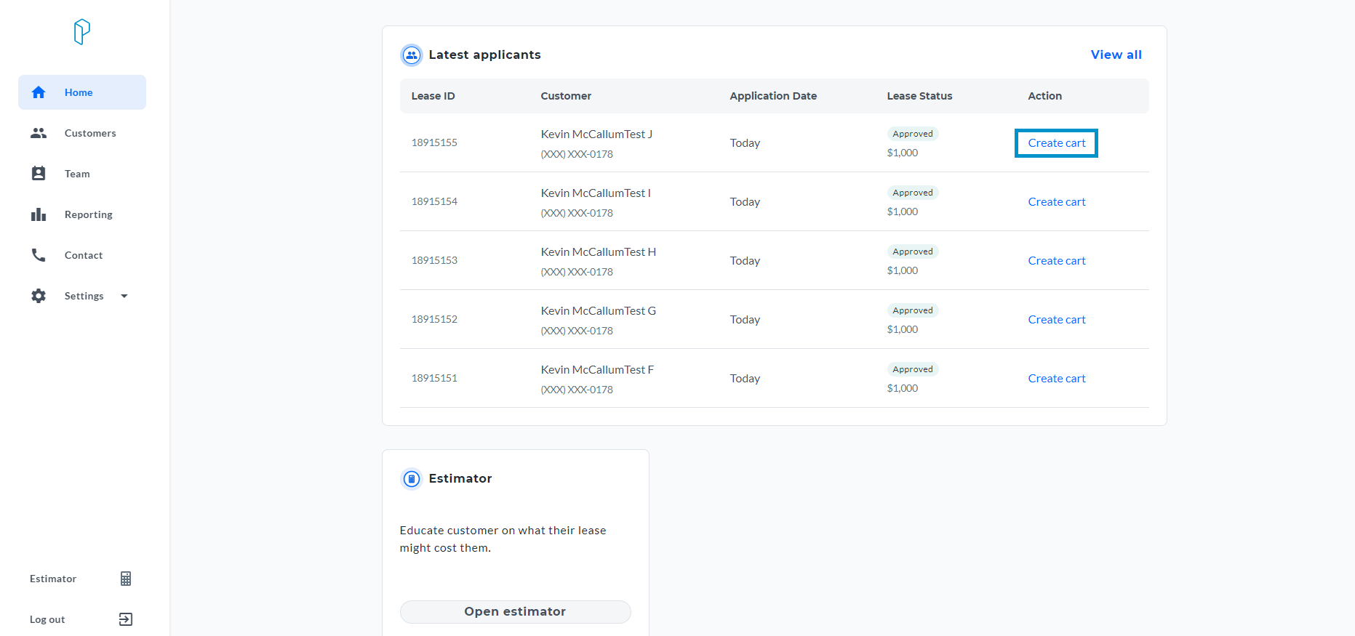Click the Log out exit icon
The image size is (1355, 636).
pos(126,619)
